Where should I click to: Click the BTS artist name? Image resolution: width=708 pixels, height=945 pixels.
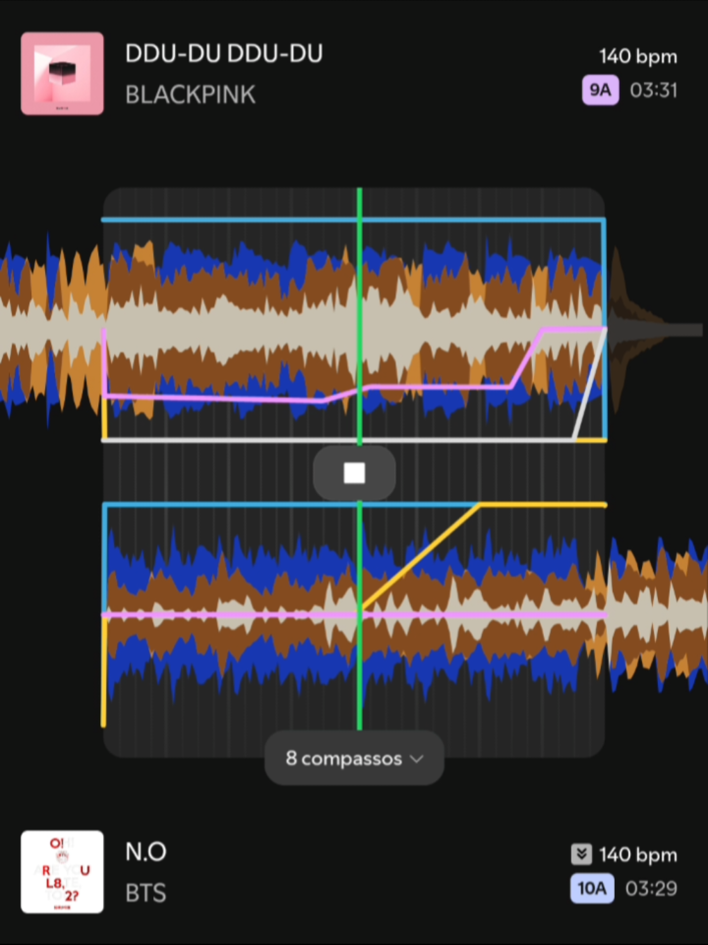pos(145,893)
